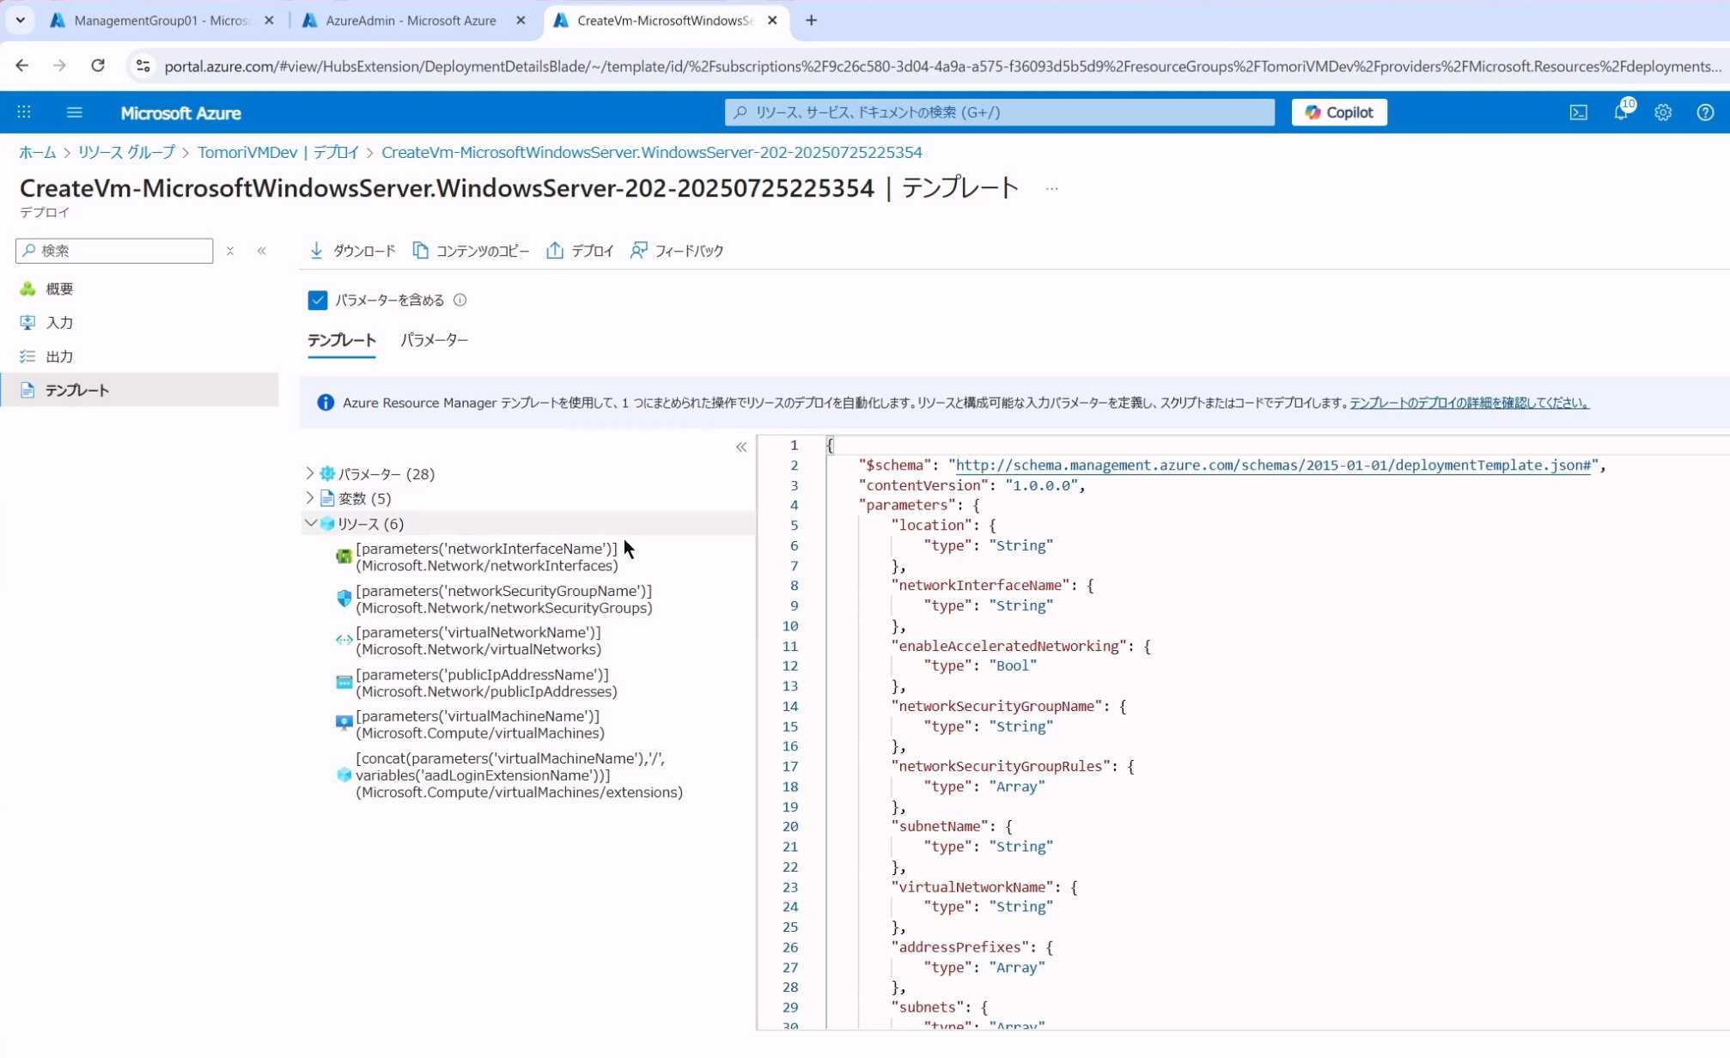The image size is (1730, 1058).
Task: Open Azure Cloud Shell icon
Action: (1578, 112)
